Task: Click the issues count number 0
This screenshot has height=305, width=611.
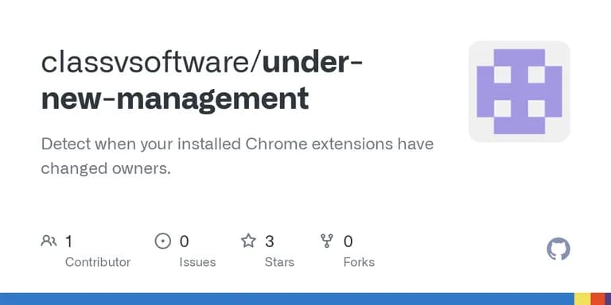Action: pos(184,241)
